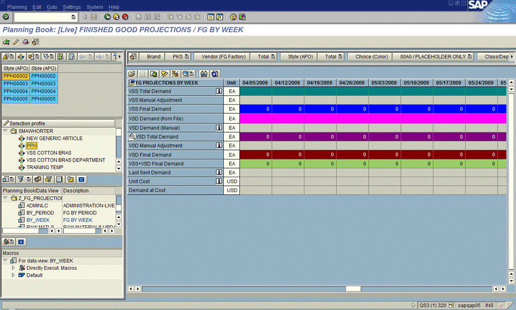Click the info icon on VSS Total Demand row
Screen dimensions: 516x310
click(219, 91)
